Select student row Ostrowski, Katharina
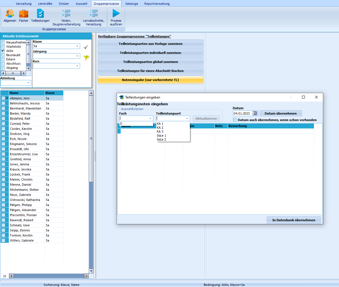 point(32,200)
